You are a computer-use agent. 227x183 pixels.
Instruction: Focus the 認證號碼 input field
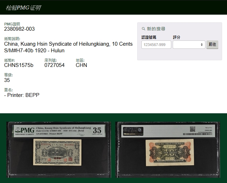156,45
